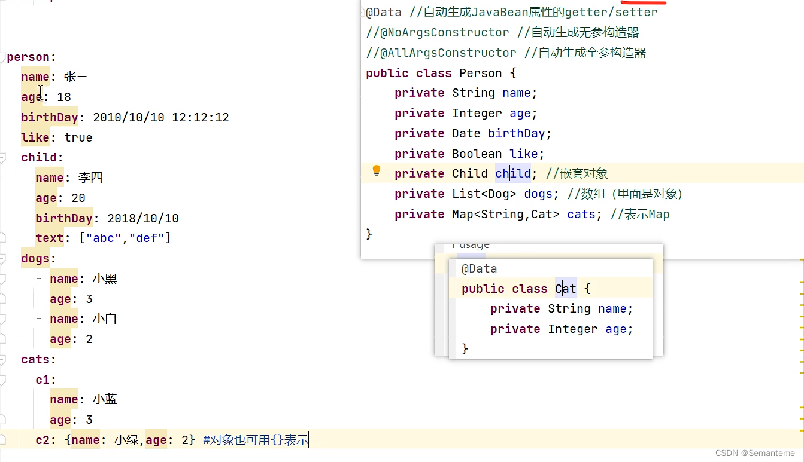Click the commented @AllArgsConstructor line
Viewport: 804px width, 462px height.
click(x=506, y=53)
